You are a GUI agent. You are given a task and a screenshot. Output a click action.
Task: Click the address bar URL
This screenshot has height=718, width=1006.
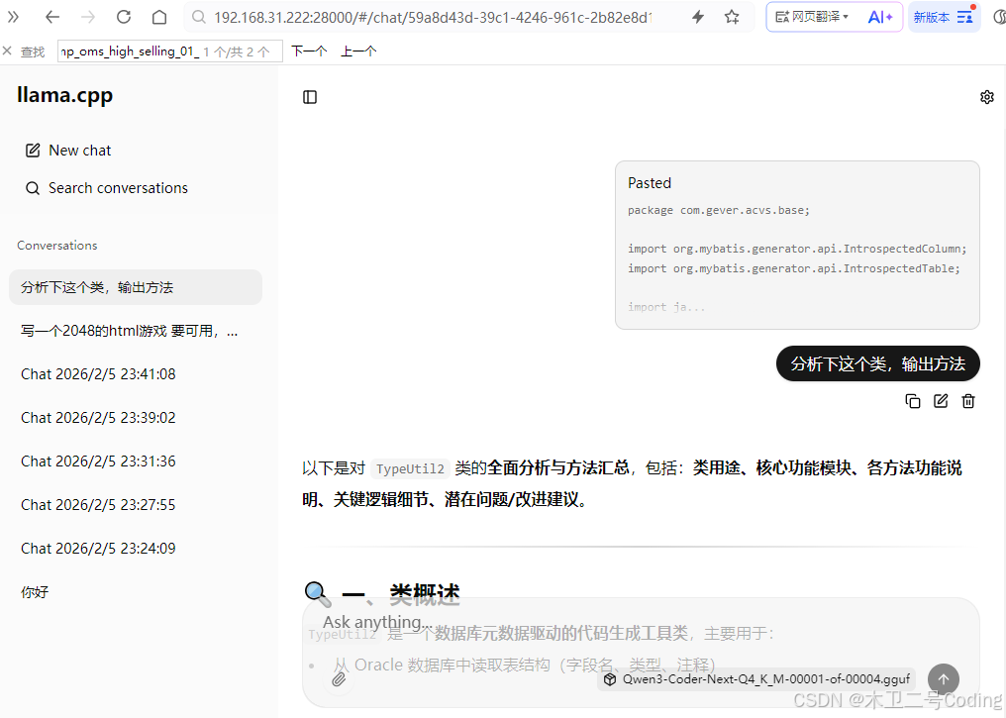click(x=433, y=17)
